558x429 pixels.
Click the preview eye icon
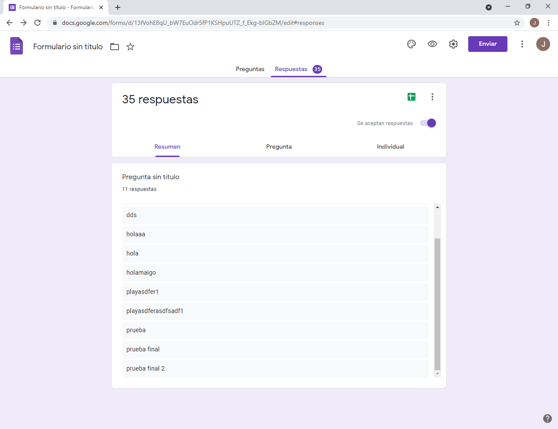[432, 44]
